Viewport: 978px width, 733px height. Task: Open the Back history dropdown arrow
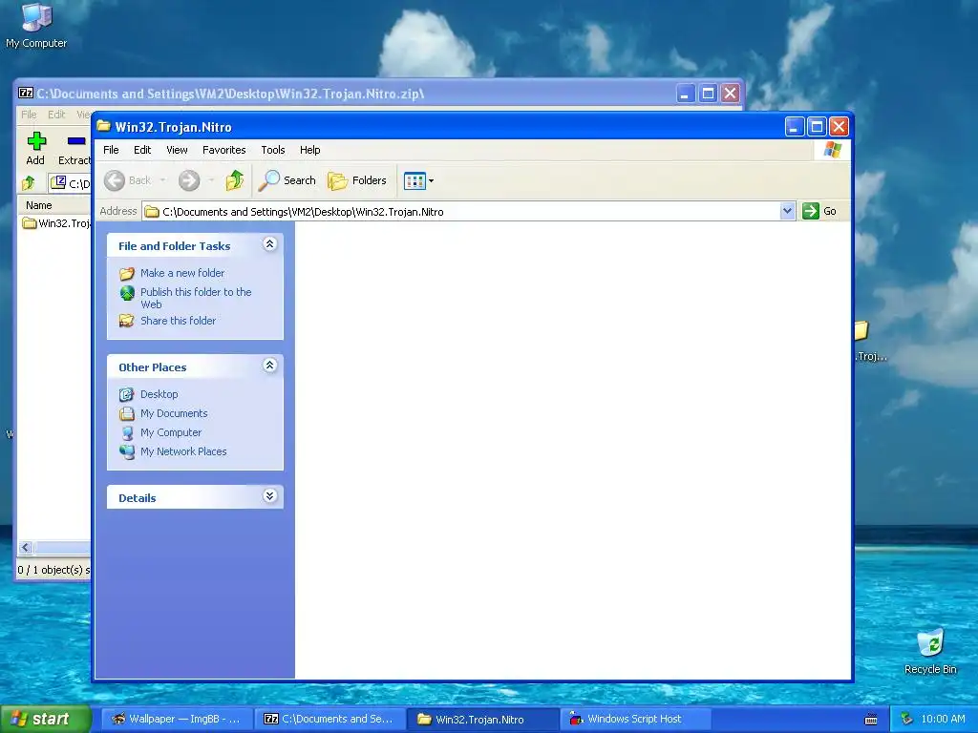coord(162,180)
